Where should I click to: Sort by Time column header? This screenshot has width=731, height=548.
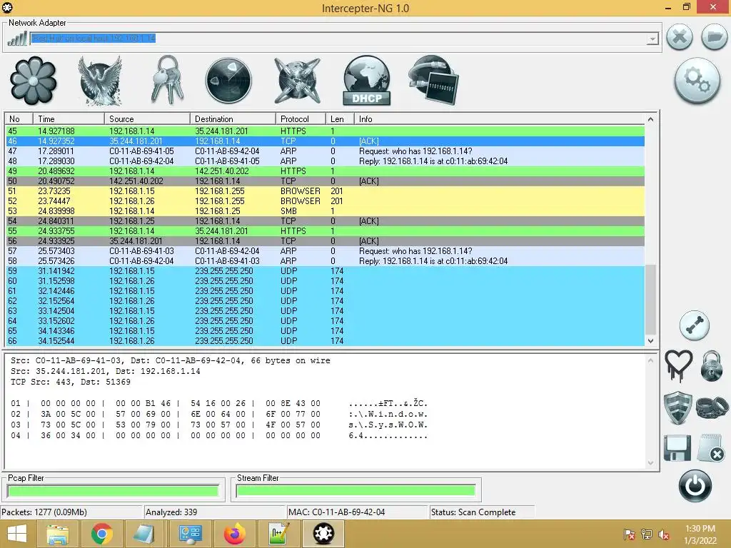point(69,119)
